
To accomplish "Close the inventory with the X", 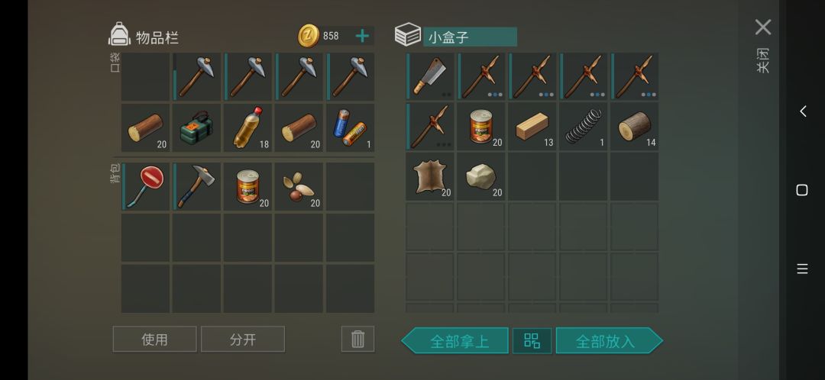I will point(763,27).
